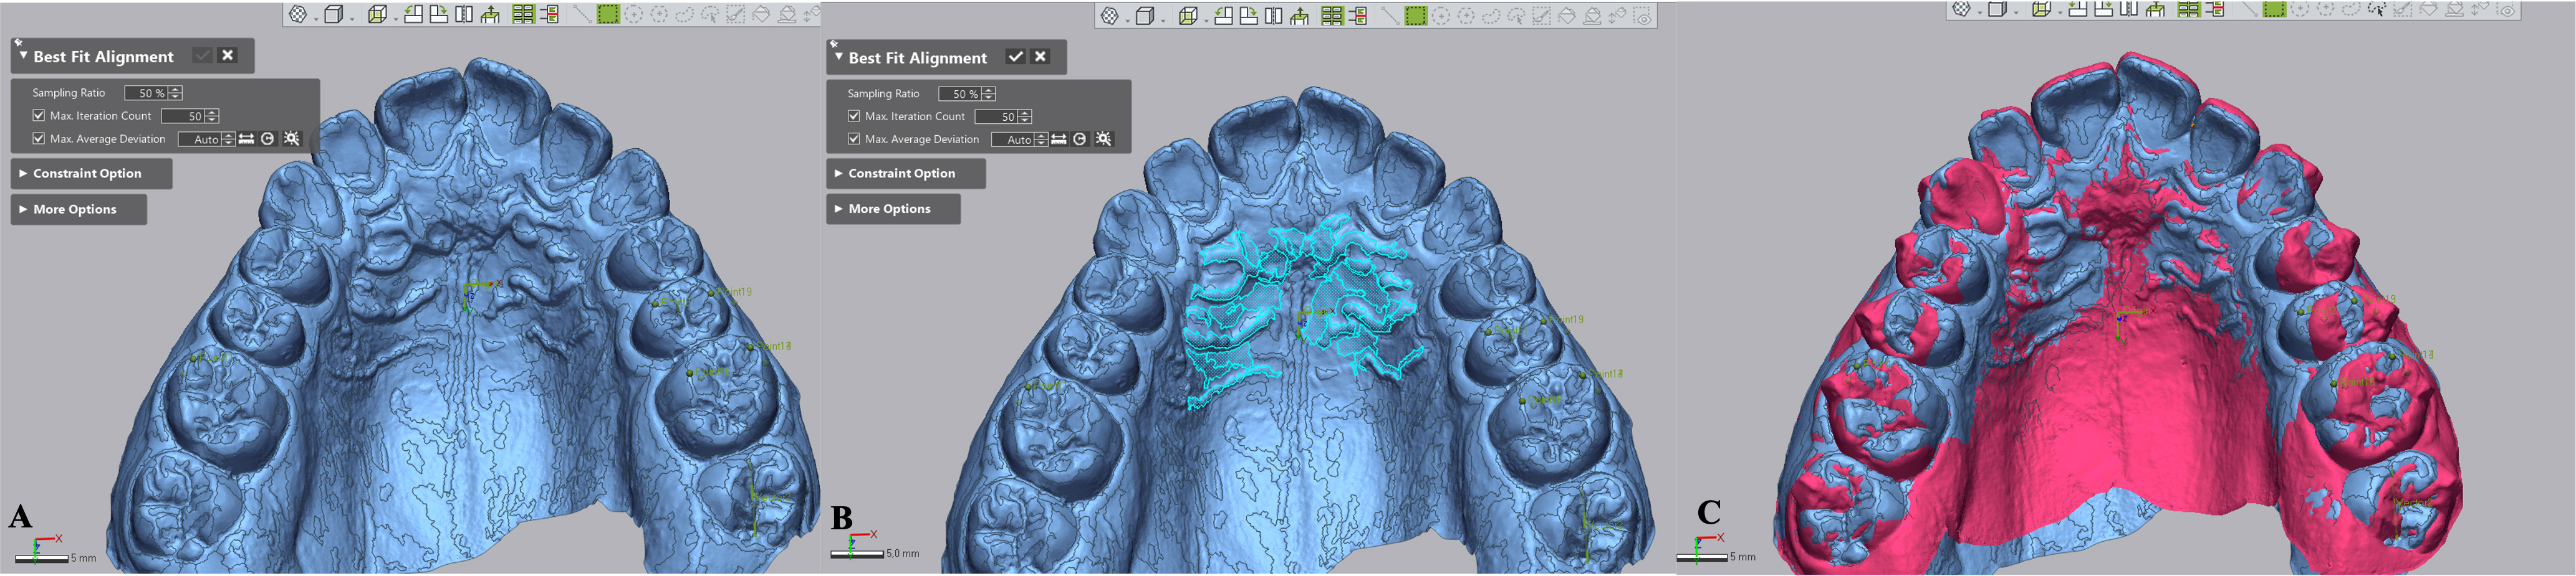
Task: Toggle the green grid layout icon in panel A toolbar
Action: [x=523, y=14]
